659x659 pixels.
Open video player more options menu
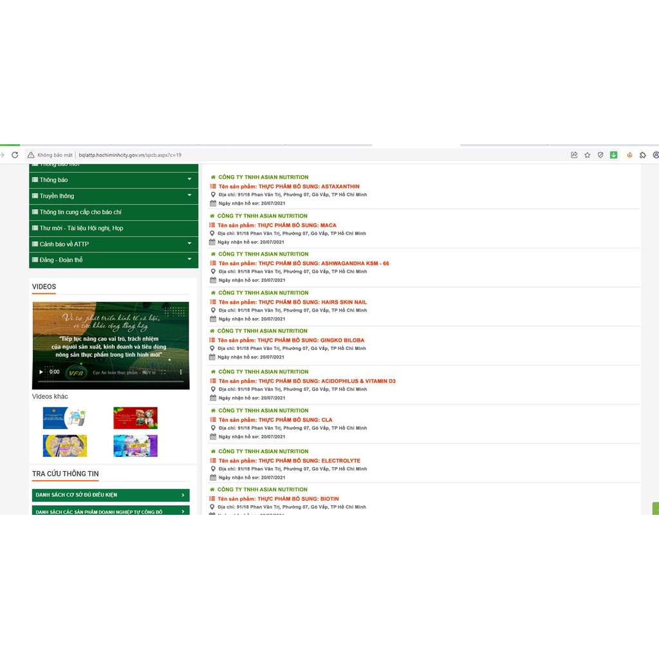tap(181, 372)
